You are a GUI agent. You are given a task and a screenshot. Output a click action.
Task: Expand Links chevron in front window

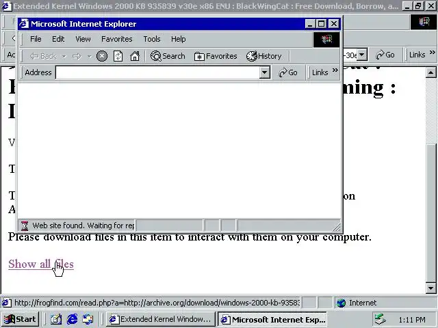pos(335,70)
